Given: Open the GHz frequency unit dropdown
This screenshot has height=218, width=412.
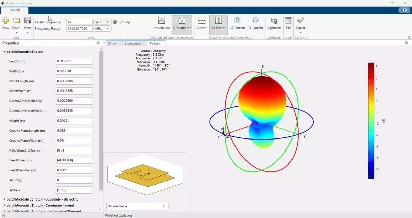Looking at the screenshot, I should click(102, 22).
